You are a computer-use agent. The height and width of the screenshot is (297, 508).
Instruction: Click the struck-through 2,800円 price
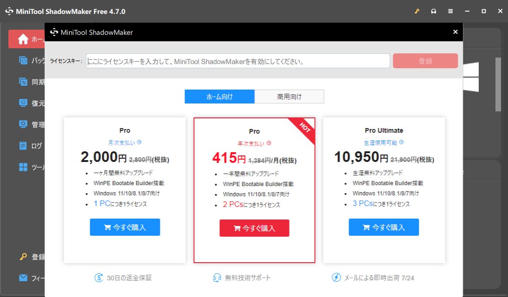click(x=140, y=160)
